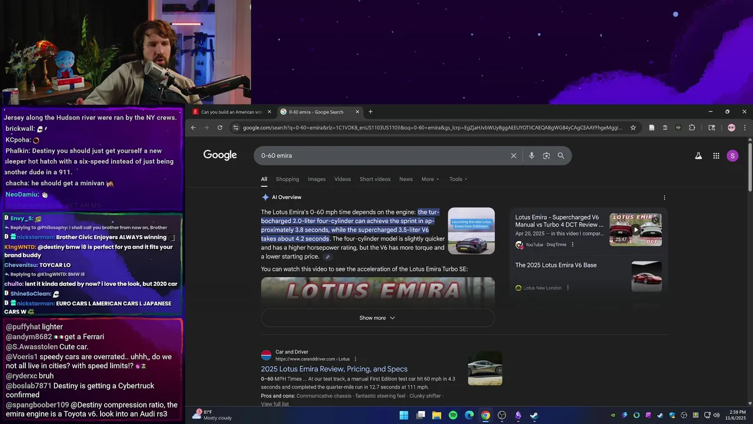The width and height of the screenshot is (753, 424).
Task: Switch to the Videos results tab
Action: [x=342, y=179]
